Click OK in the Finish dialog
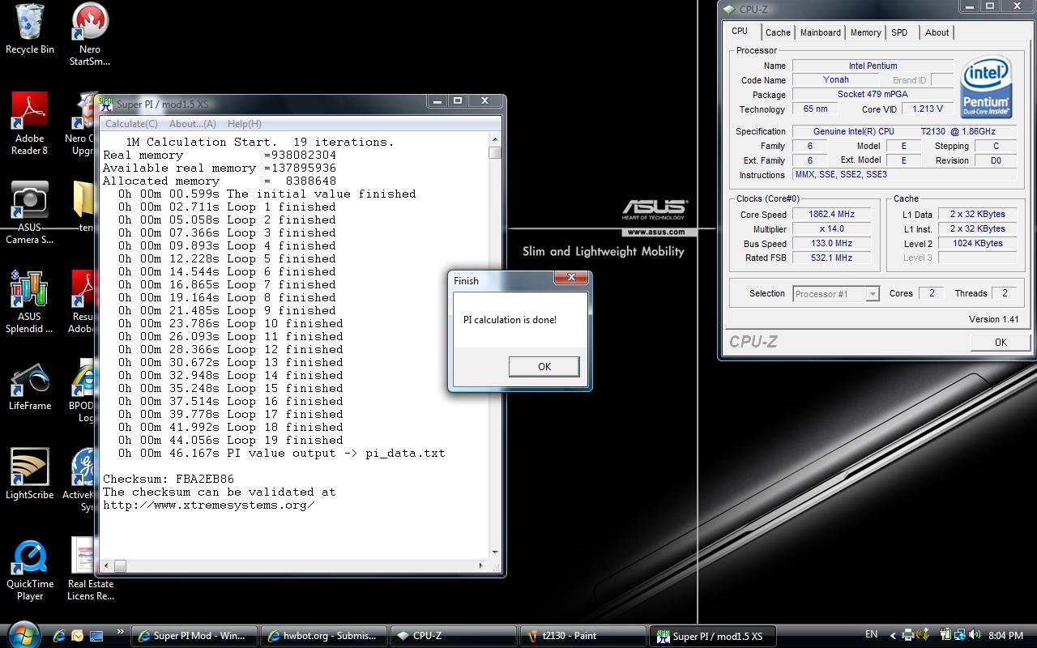 544,366
